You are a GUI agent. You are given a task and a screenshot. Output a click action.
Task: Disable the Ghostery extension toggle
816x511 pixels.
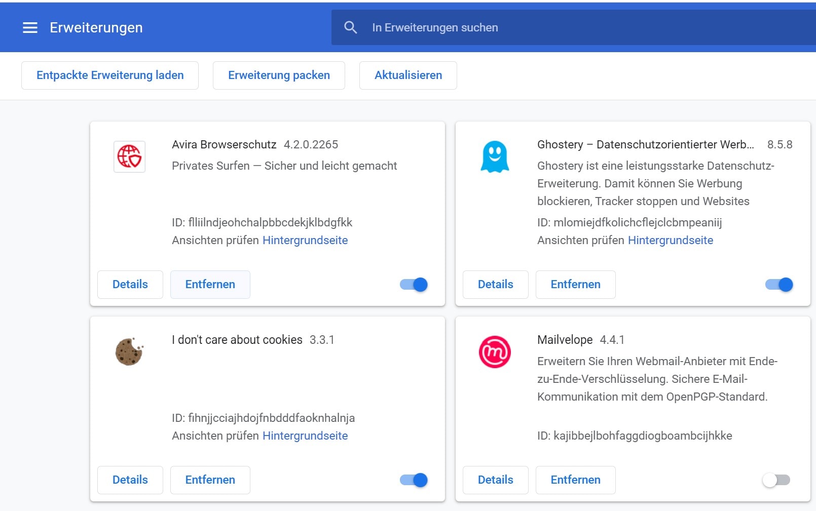pyautogui.click(x=780, y=285)
